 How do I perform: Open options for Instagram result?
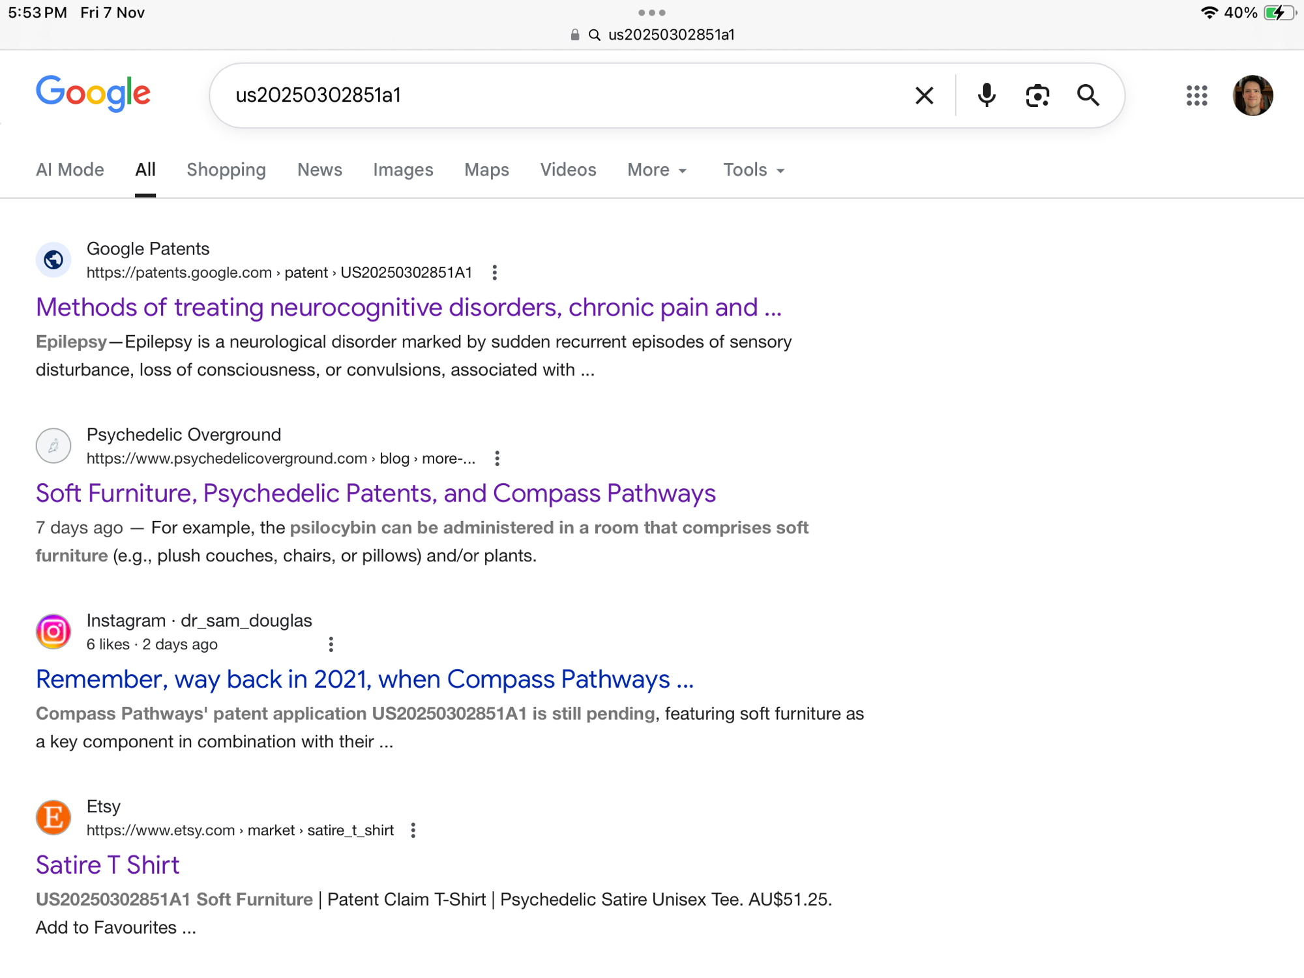point(331,644)
